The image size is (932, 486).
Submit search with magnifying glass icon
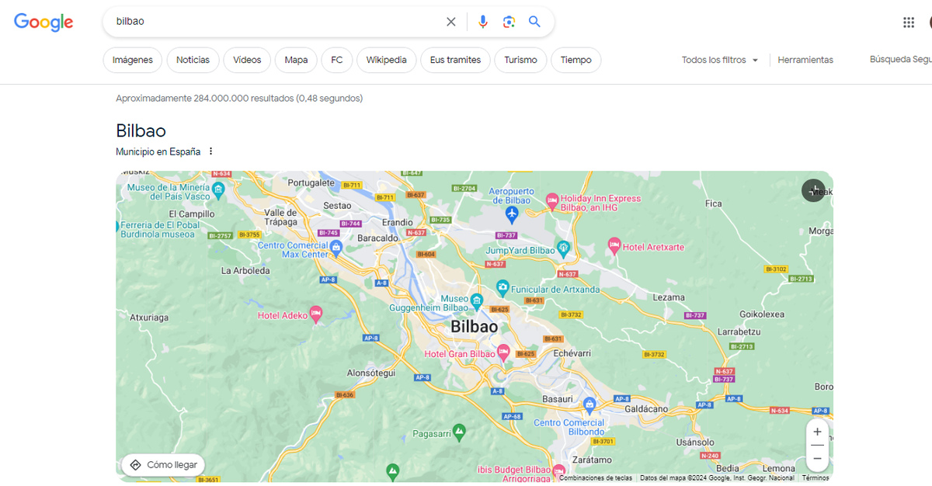(x=534, y=22)
